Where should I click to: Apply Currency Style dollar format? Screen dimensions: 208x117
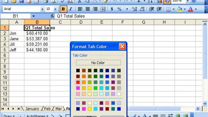pos(112,9)
